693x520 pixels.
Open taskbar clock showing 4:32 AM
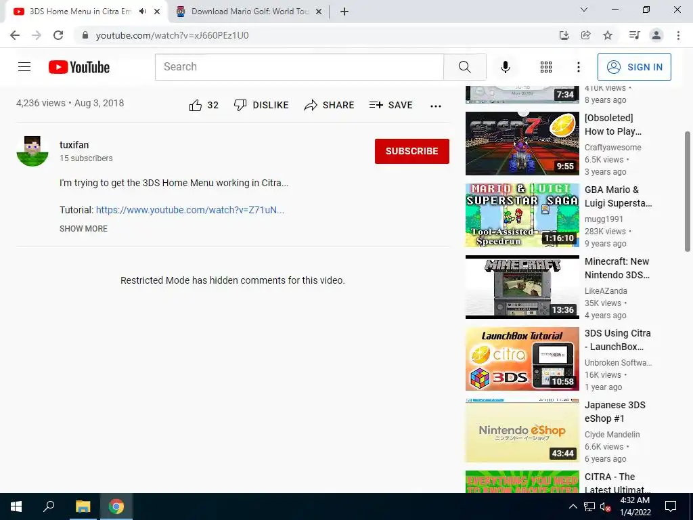click(635, 506)
